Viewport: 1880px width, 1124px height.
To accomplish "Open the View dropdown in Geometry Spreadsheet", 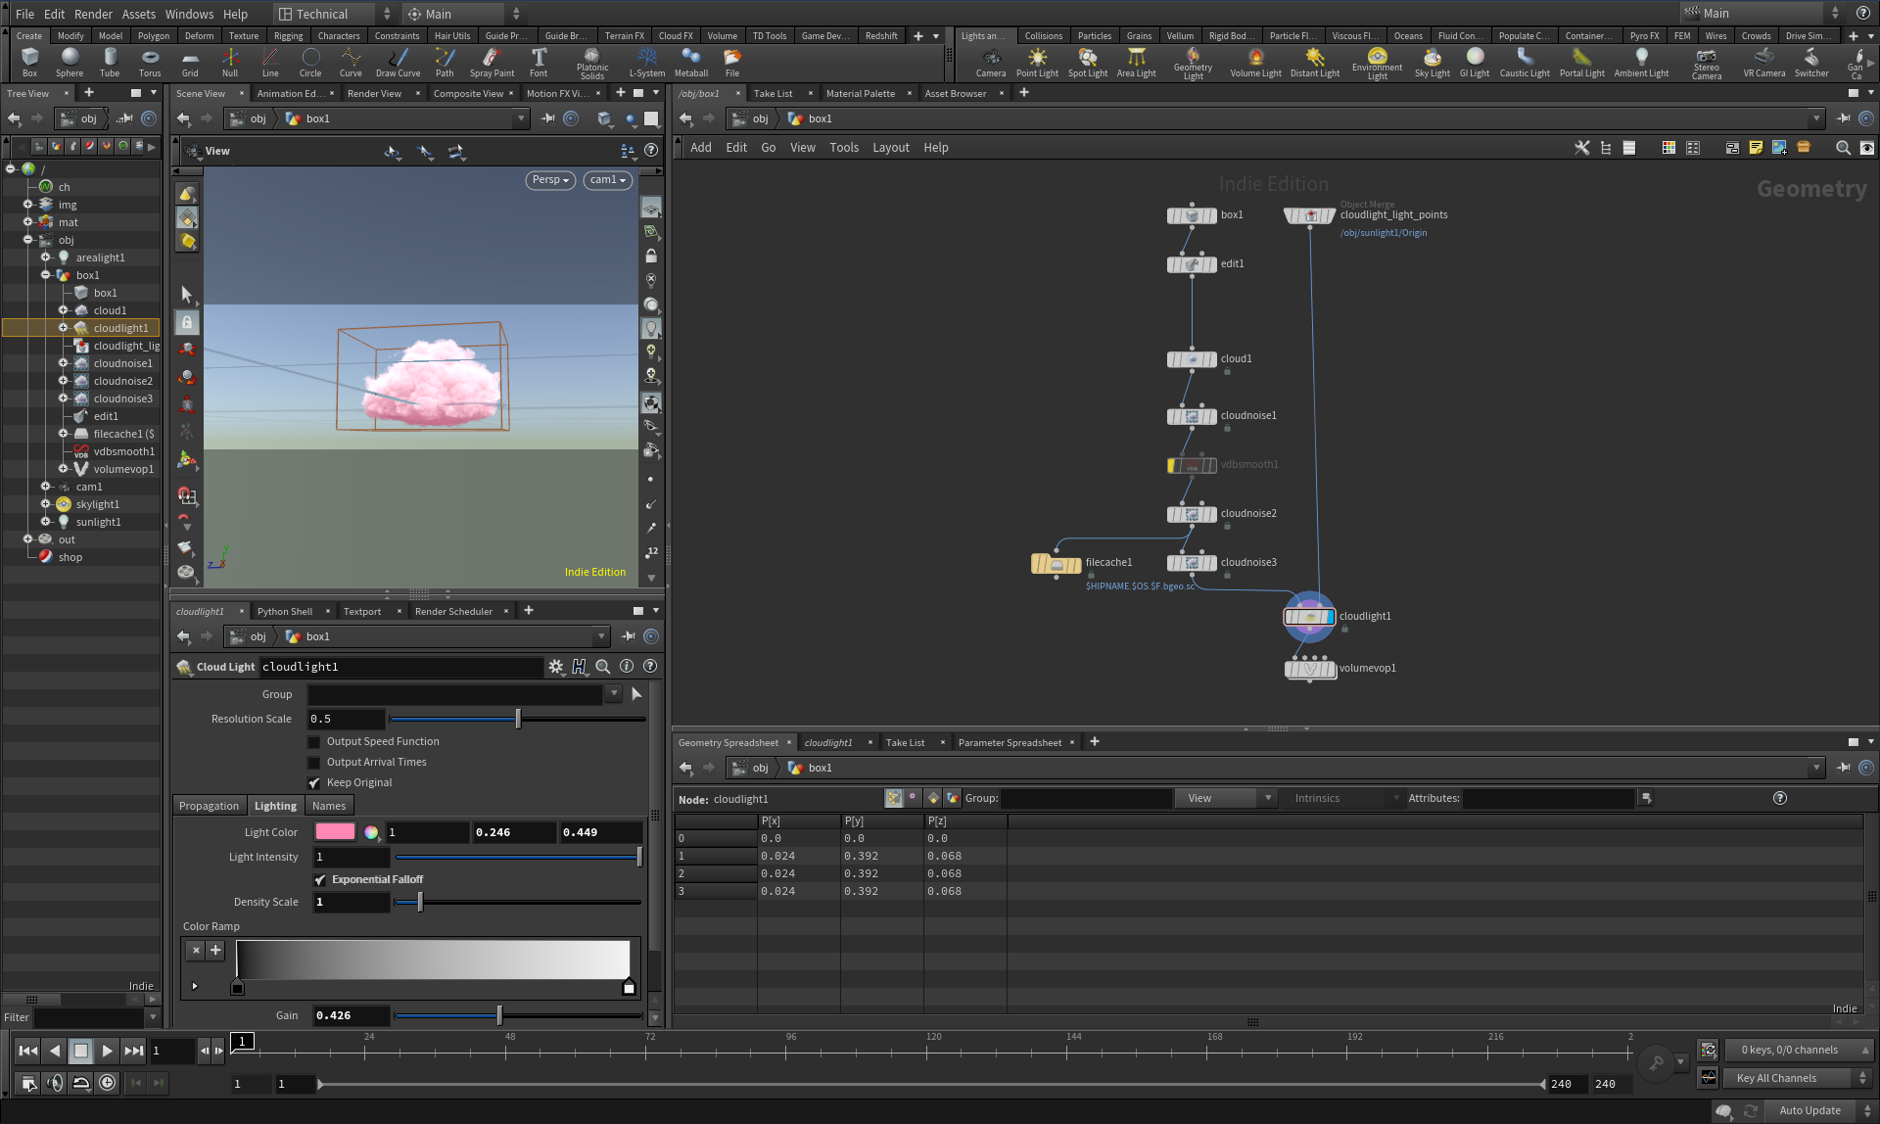I will [x=1225, y=799].
